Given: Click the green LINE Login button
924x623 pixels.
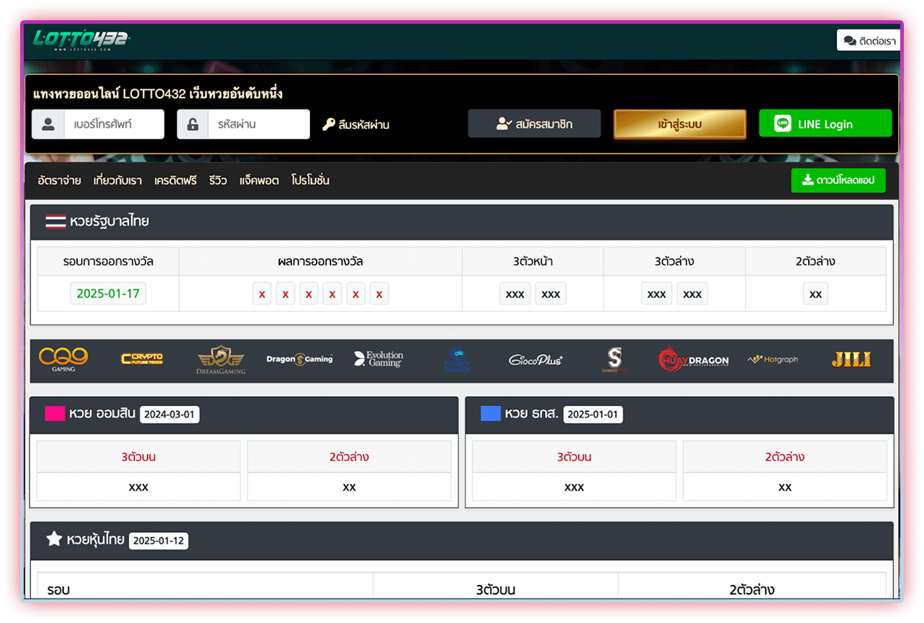Looking at the screenshot, I should point(825,124).
